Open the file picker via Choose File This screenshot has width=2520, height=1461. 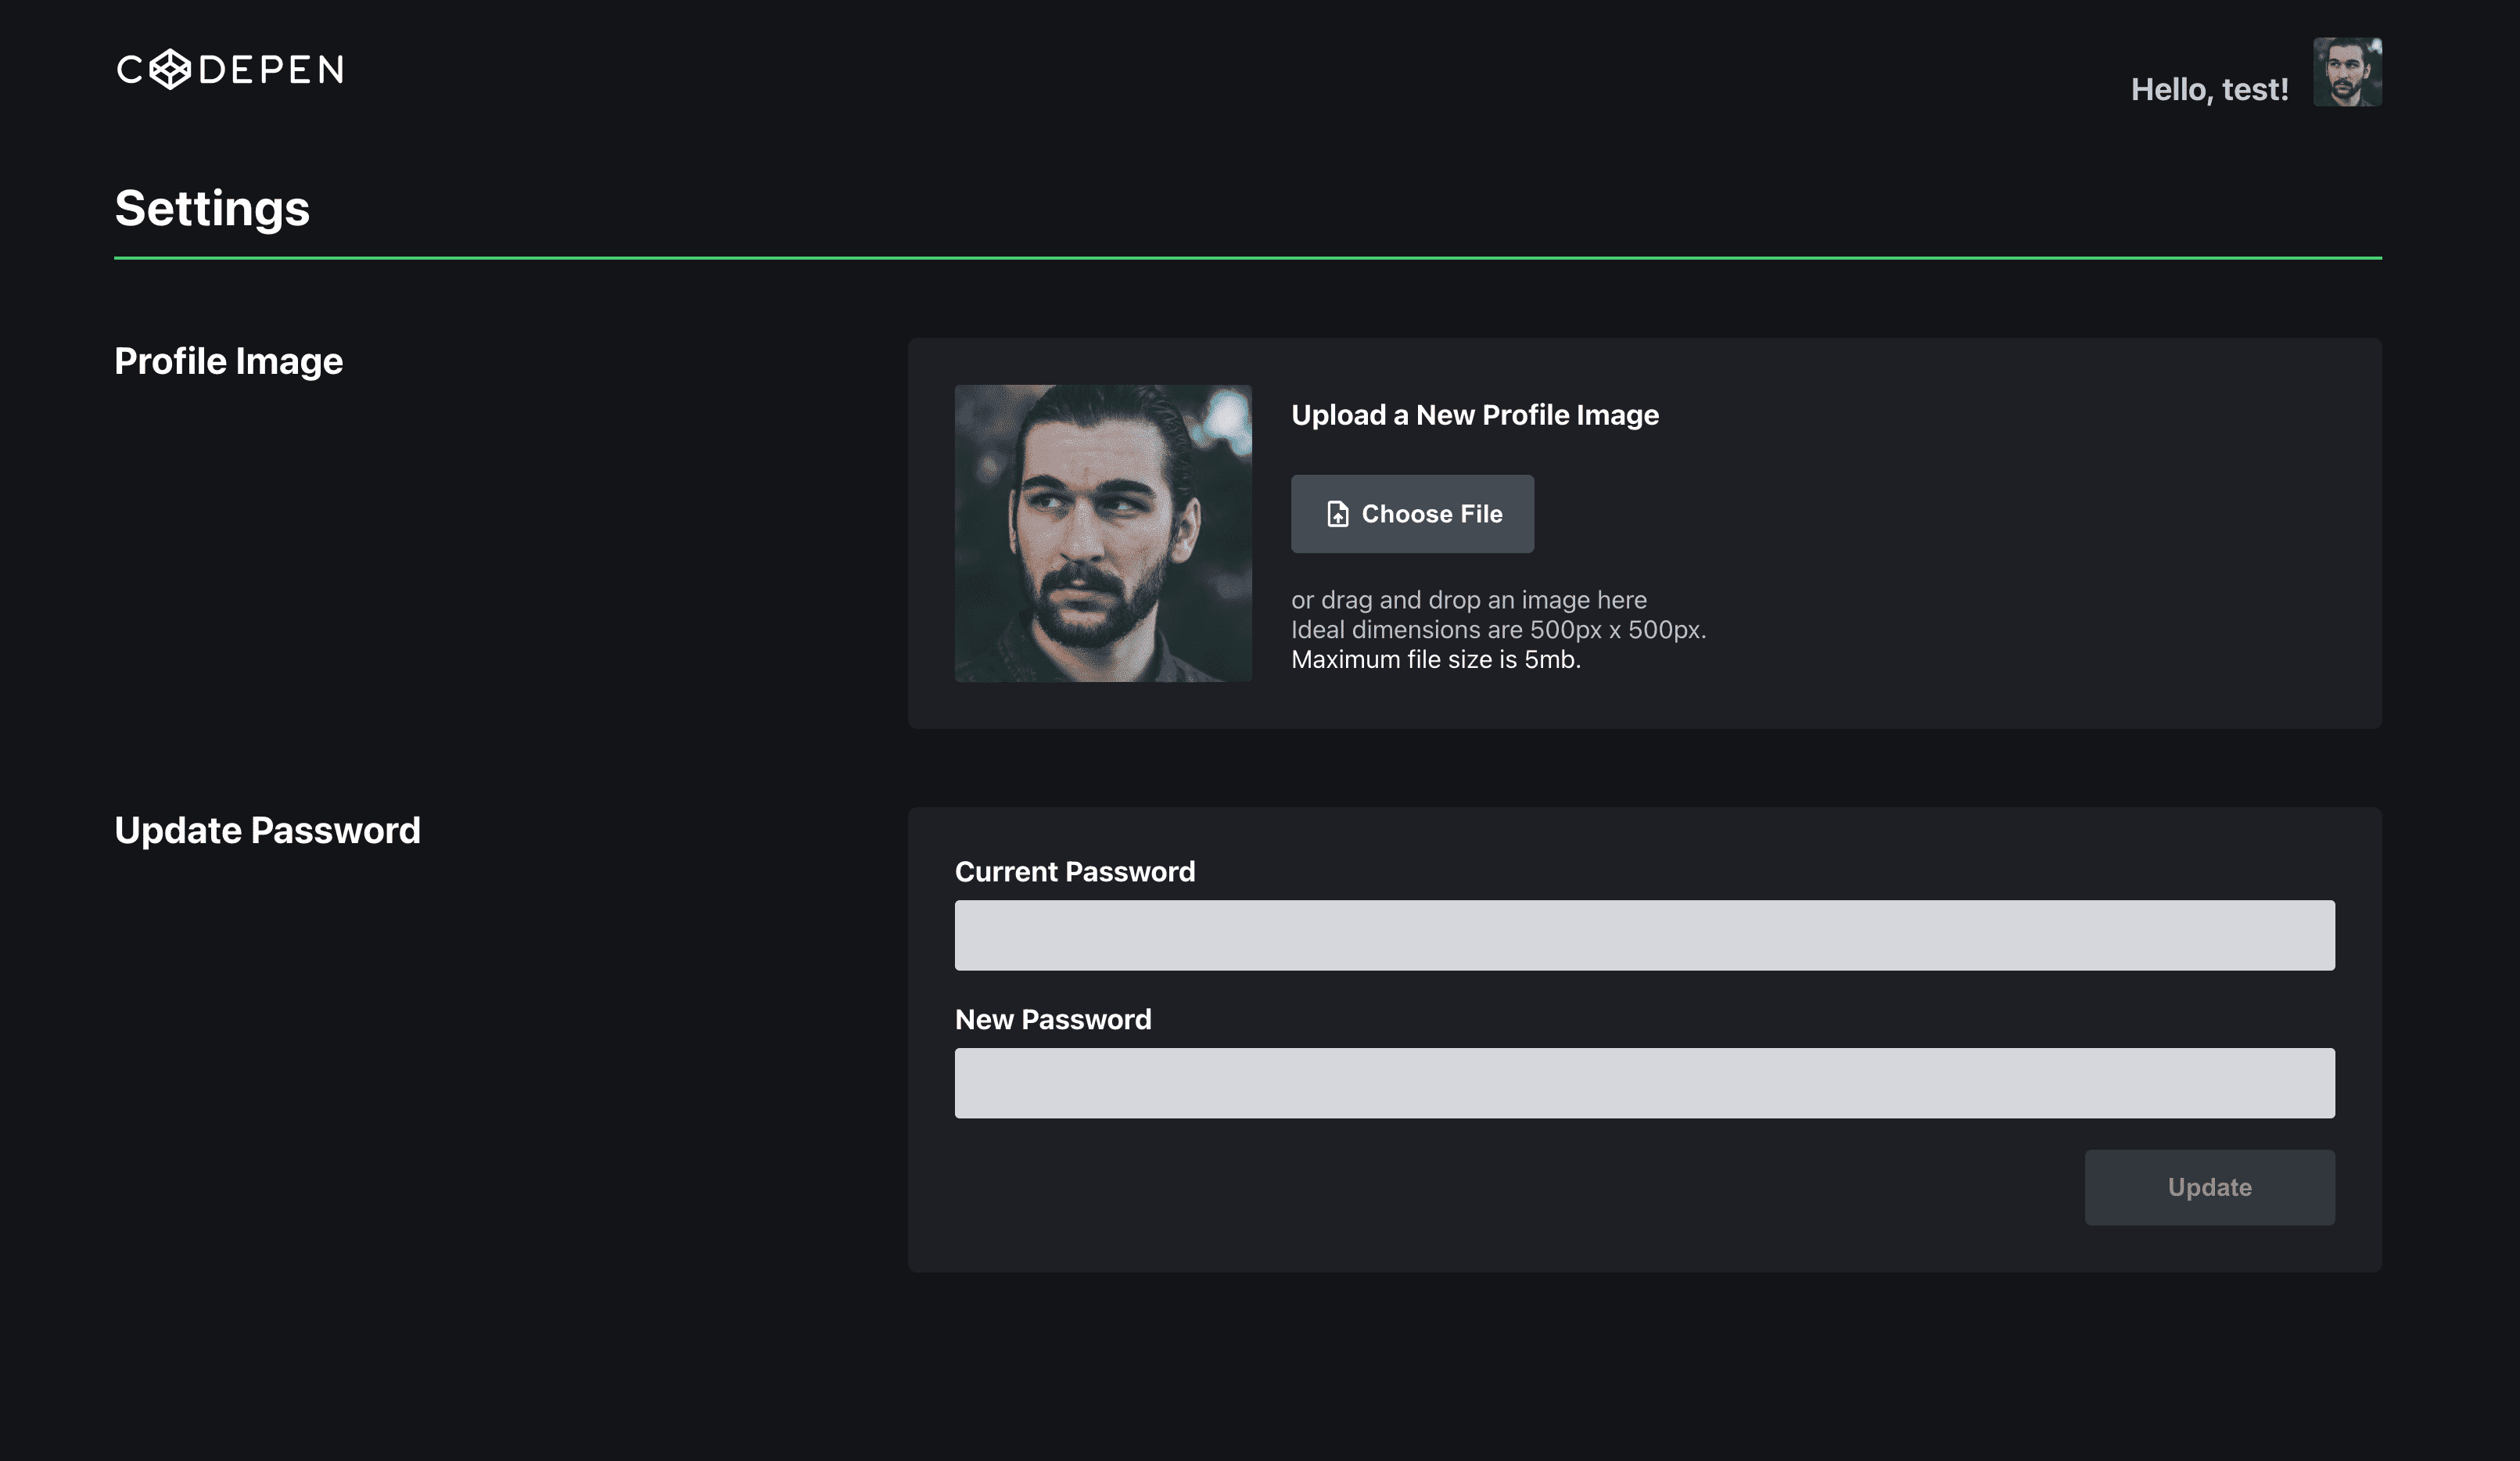(x=1412, y=513)
